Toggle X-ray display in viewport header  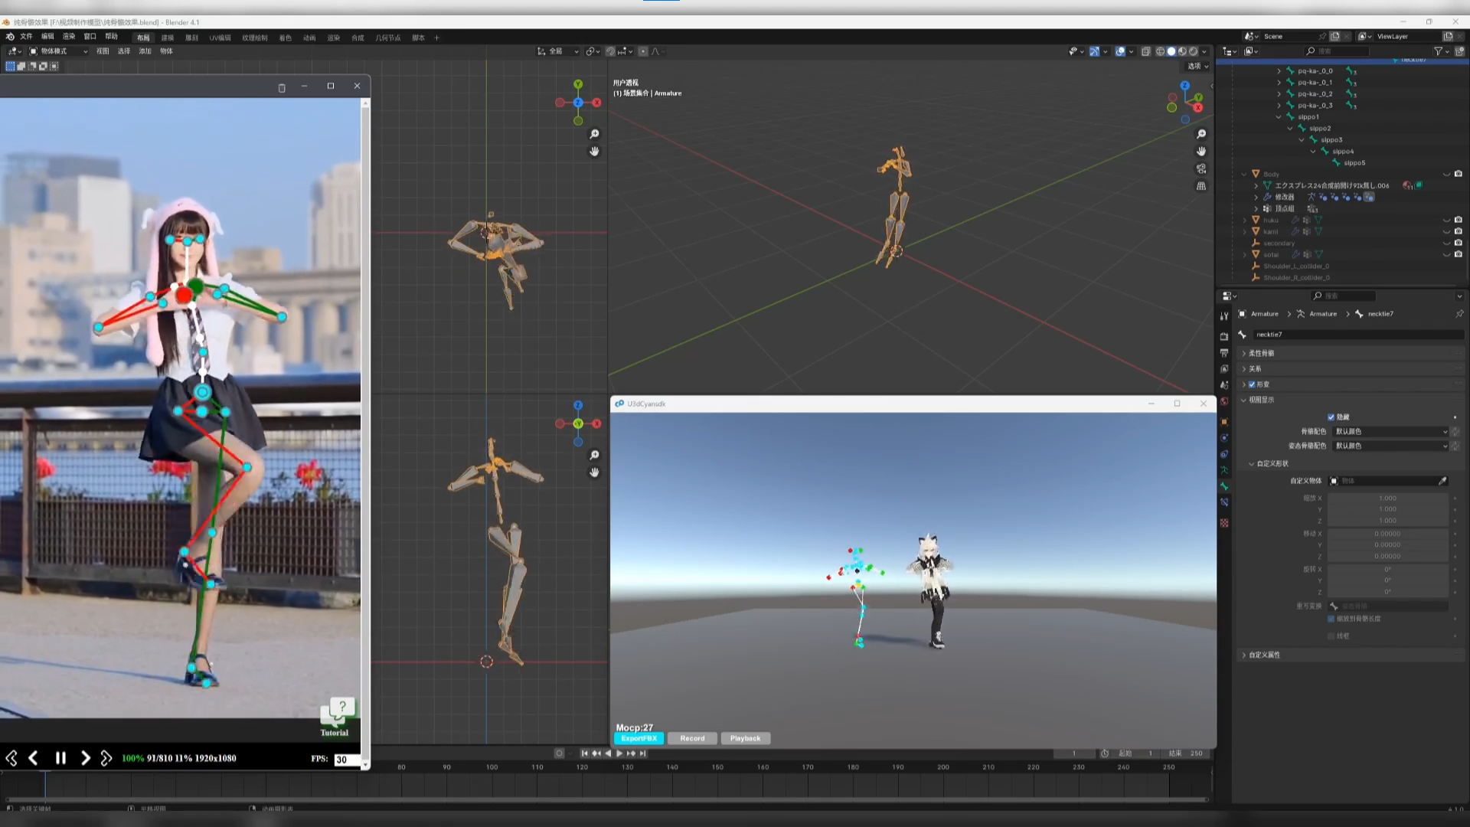pos(1146,51)
